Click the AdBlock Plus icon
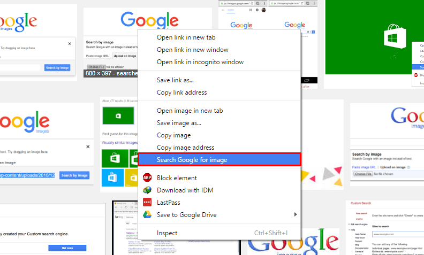The image size is (424, 255). coord(147,177)
